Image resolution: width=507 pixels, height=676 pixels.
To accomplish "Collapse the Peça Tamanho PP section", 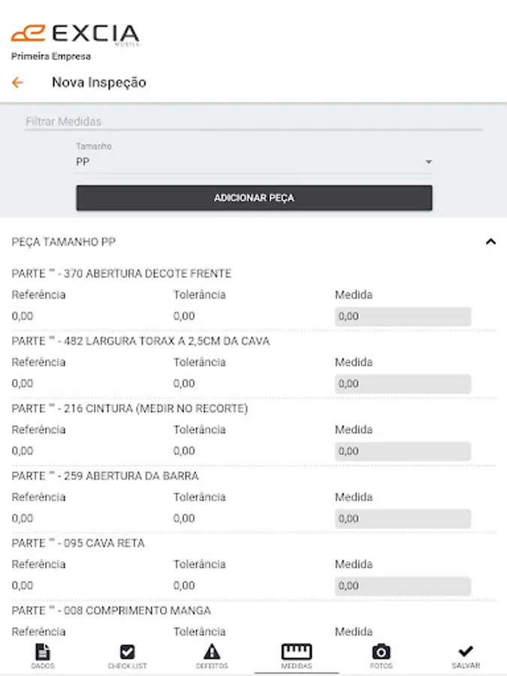I will pos(490,242).
